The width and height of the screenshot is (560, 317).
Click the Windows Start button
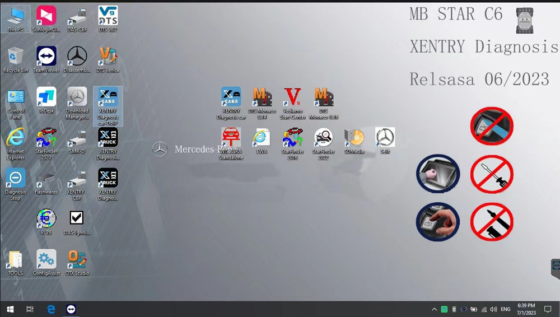click(x=10, y=309)
